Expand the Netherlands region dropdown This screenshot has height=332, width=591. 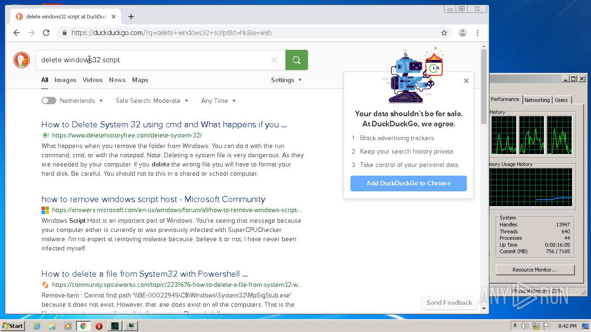(81, 101)
